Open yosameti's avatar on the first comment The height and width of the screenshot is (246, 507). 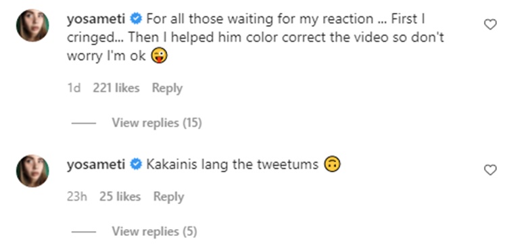tap(32, 25)
